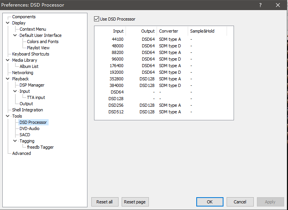This screenshot has height=210, width=288.
Task: Open the Components preferences page
Action: coord(24,17)
